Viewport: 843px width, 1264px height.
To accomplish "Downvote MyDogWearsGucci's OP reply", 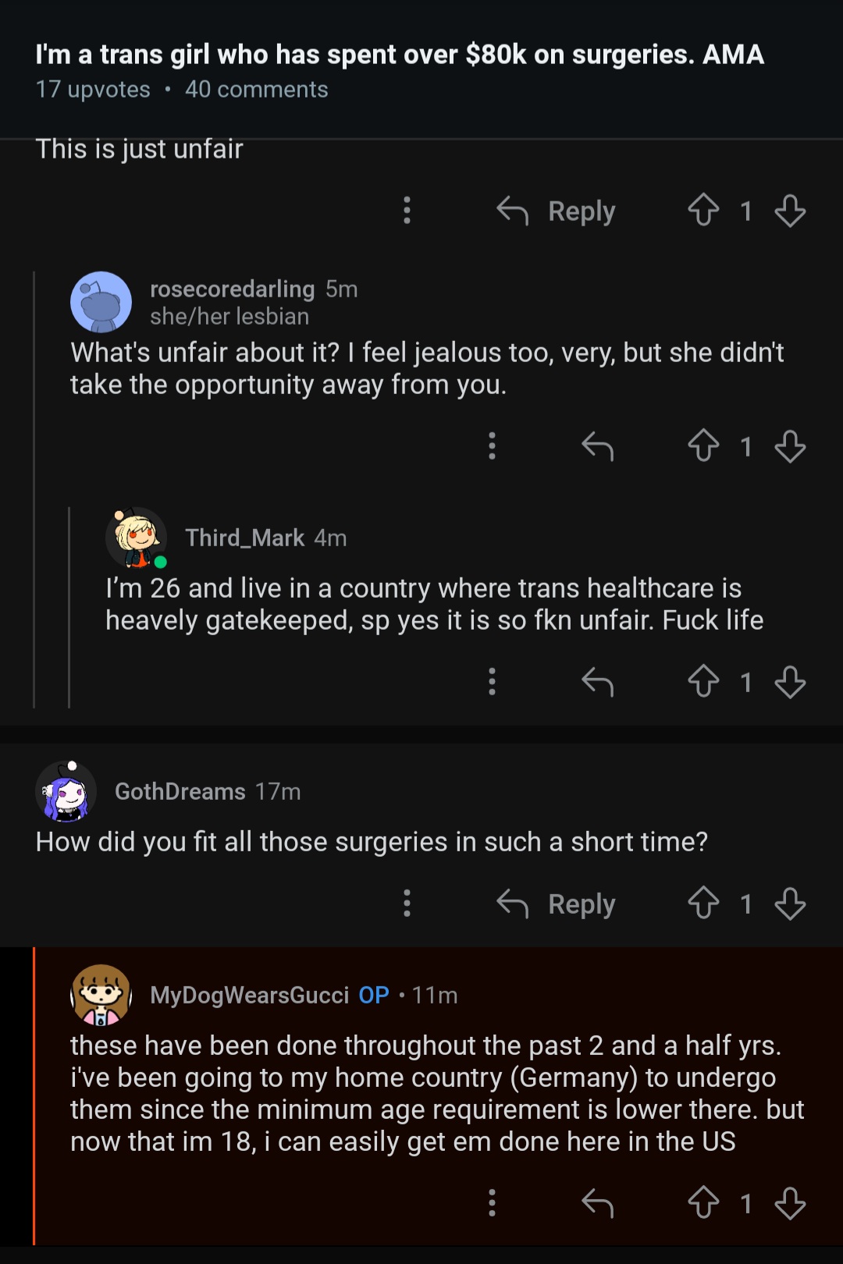I will (x=790, y=1203).
